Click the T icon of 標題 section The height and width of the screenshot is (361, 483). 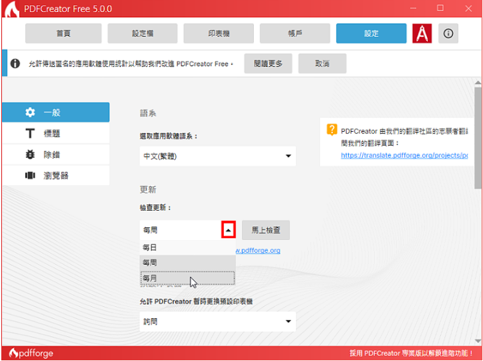coord(30,134)
